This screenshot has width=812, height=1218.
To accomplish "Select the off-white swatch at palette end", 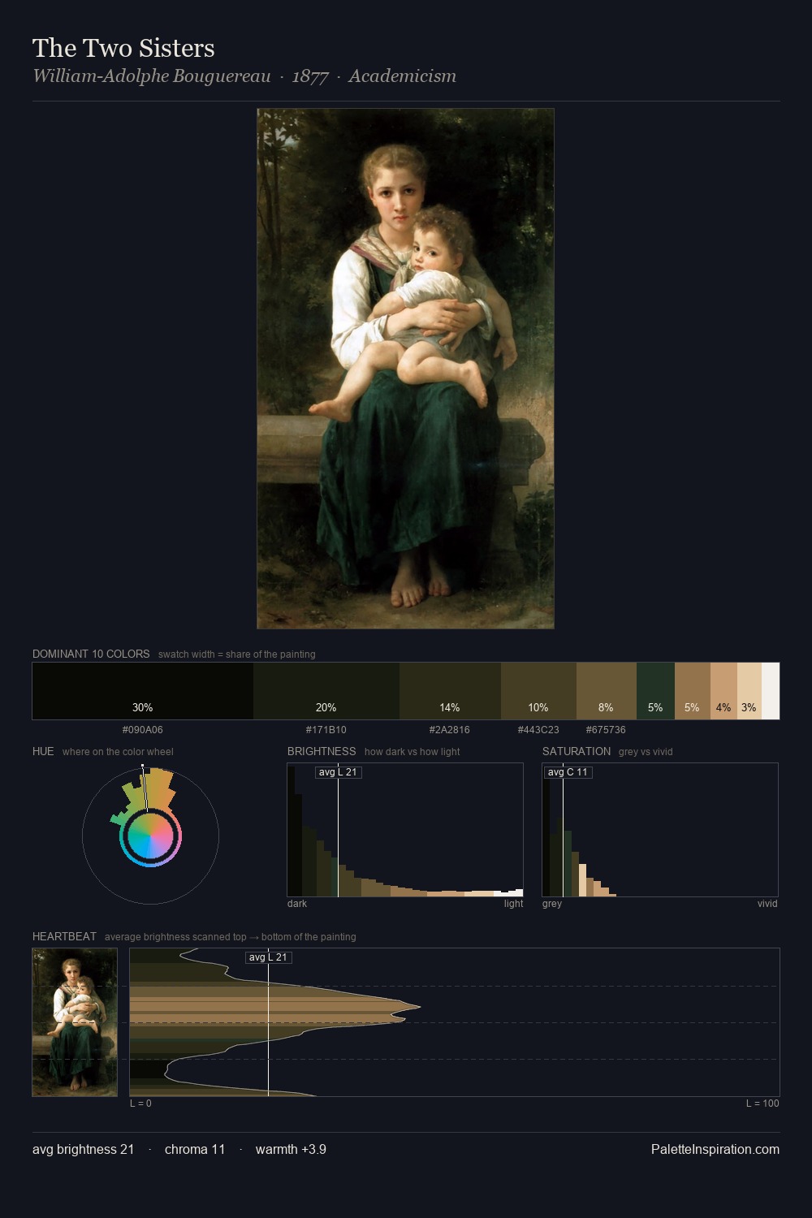I will pyautogui.click(x=771, y=691).
